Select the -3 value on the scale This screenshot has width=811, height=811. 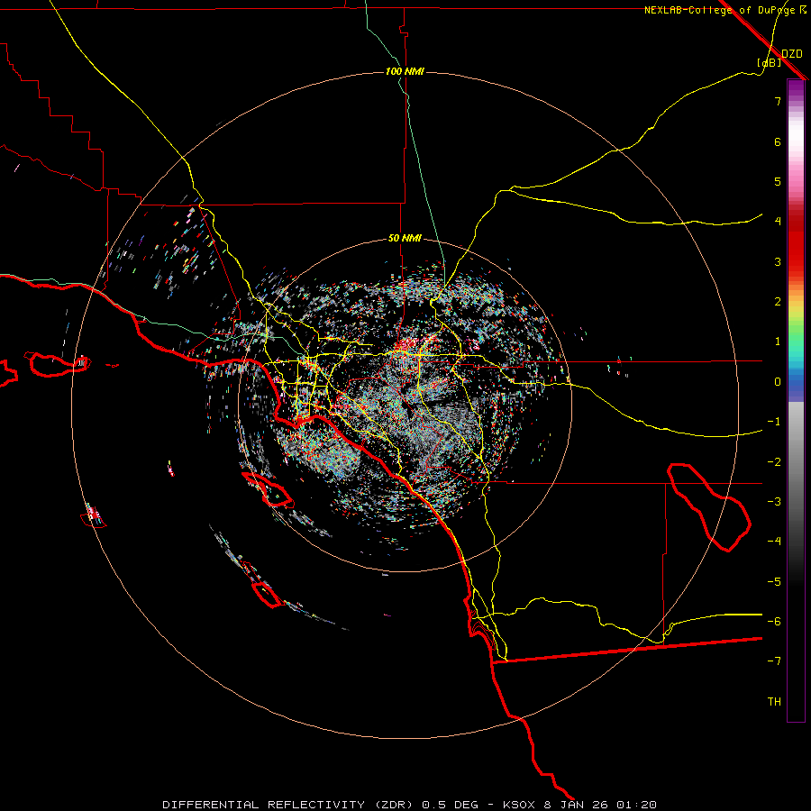pos(774,502)
